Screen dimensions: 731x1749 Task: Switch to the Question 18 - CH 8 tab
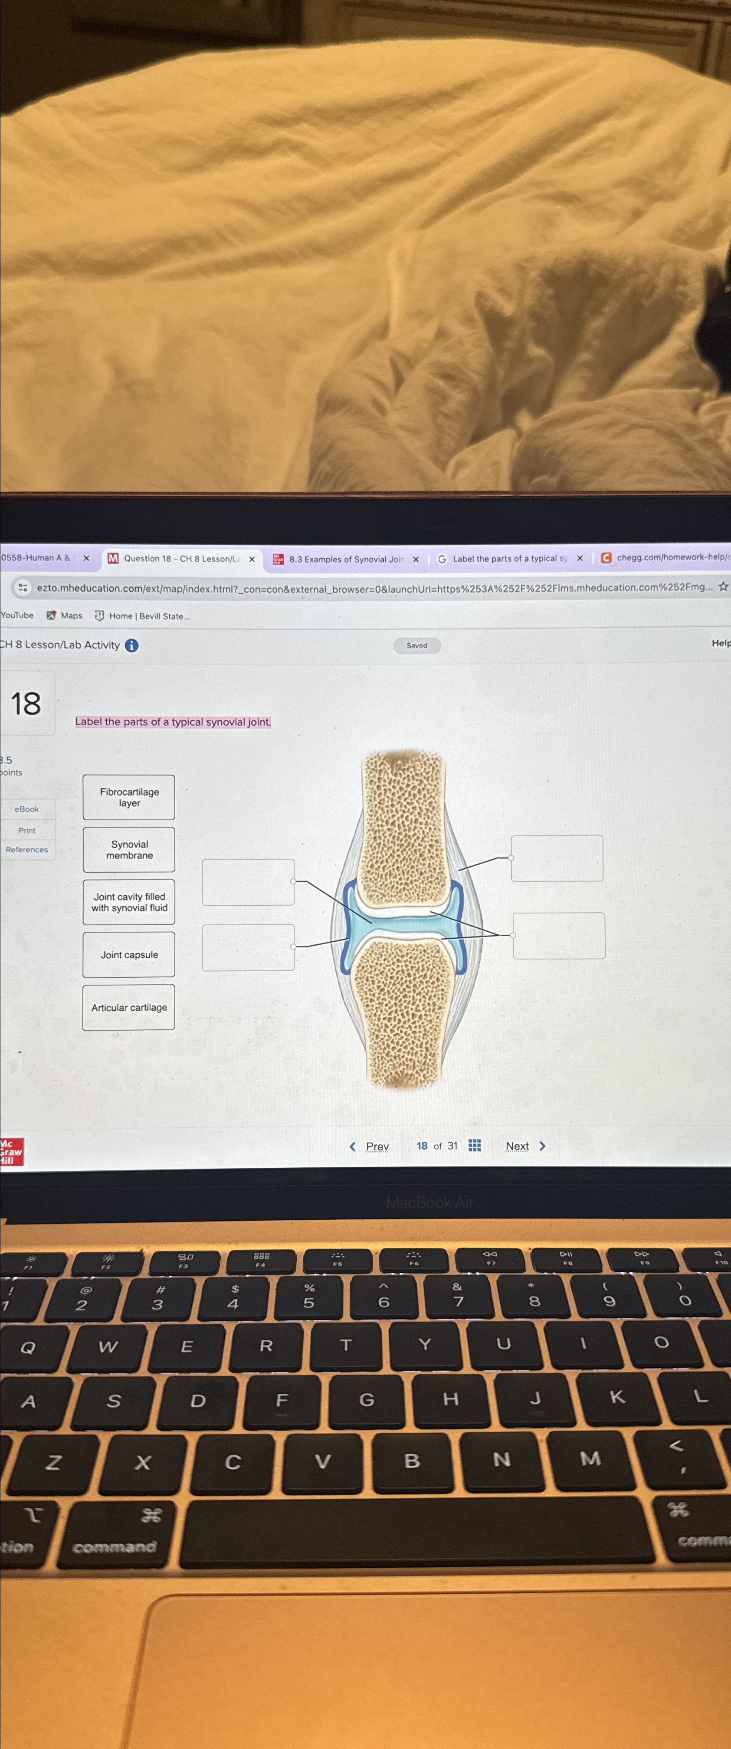pos(181,559)
